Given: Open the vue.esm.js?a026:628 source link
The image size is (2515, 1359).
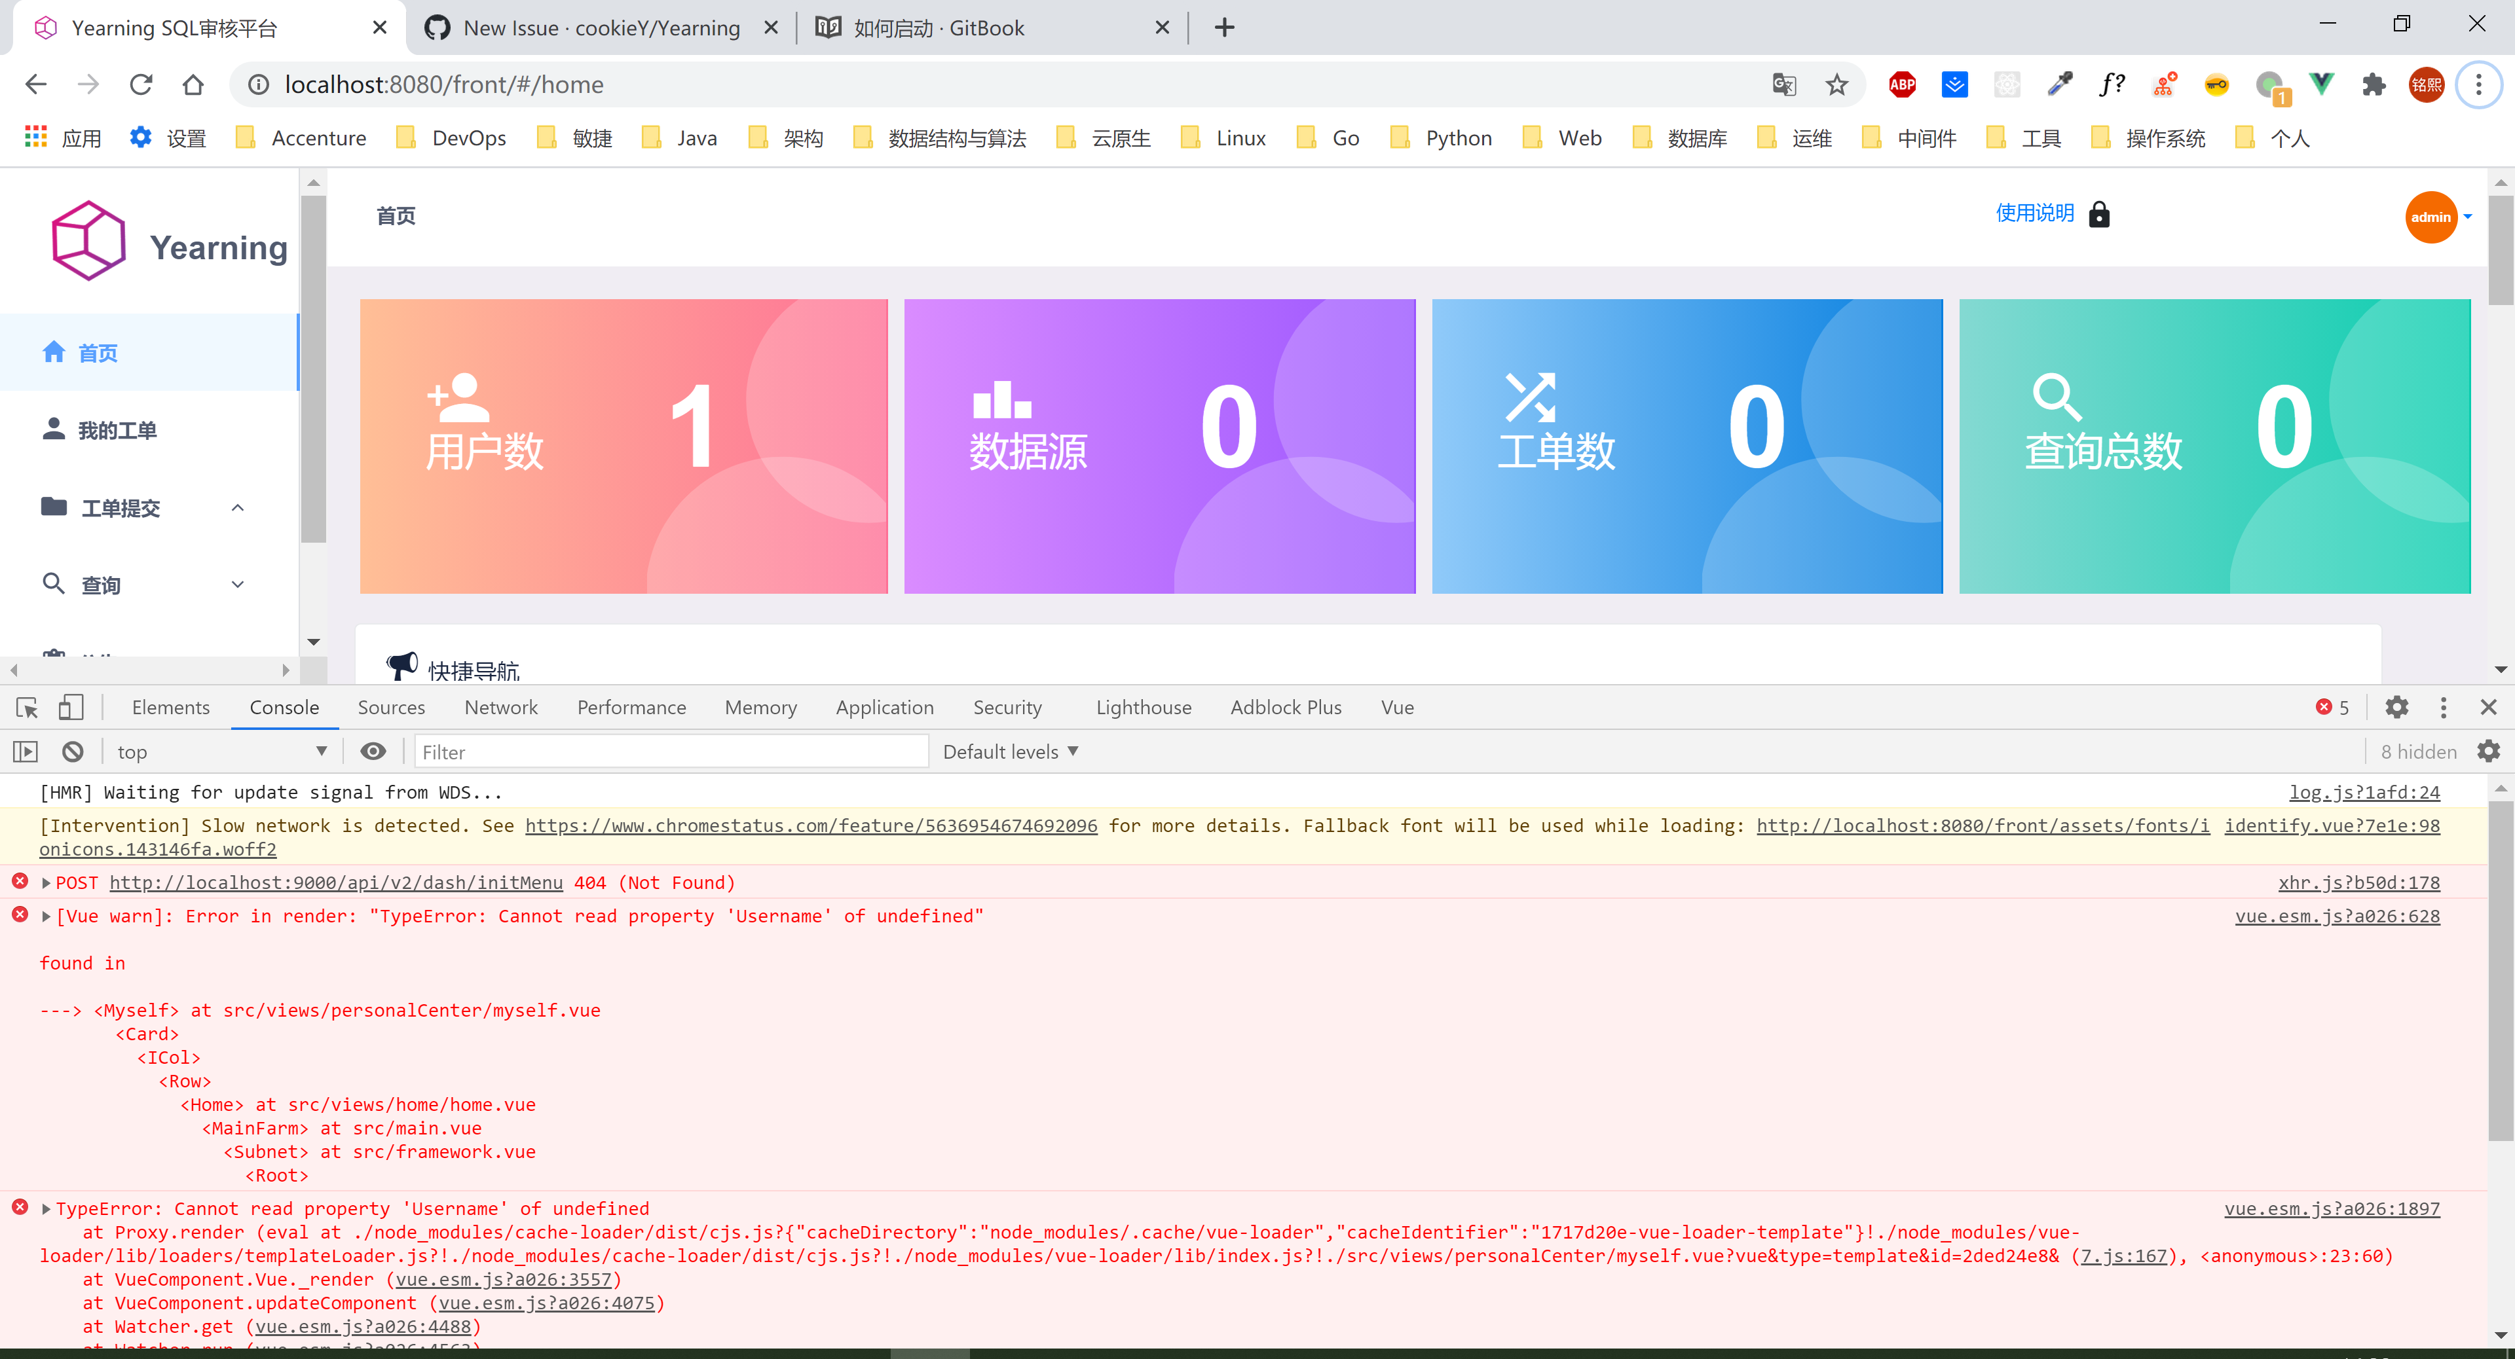Looking at the screenshot, I should click(2338, 916).
